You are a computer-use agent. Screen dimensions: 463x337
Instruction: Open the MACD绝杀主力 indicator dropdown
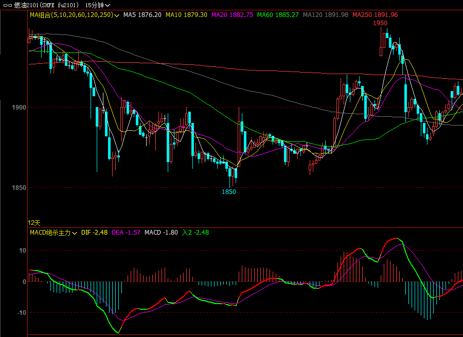coord(54,233)
